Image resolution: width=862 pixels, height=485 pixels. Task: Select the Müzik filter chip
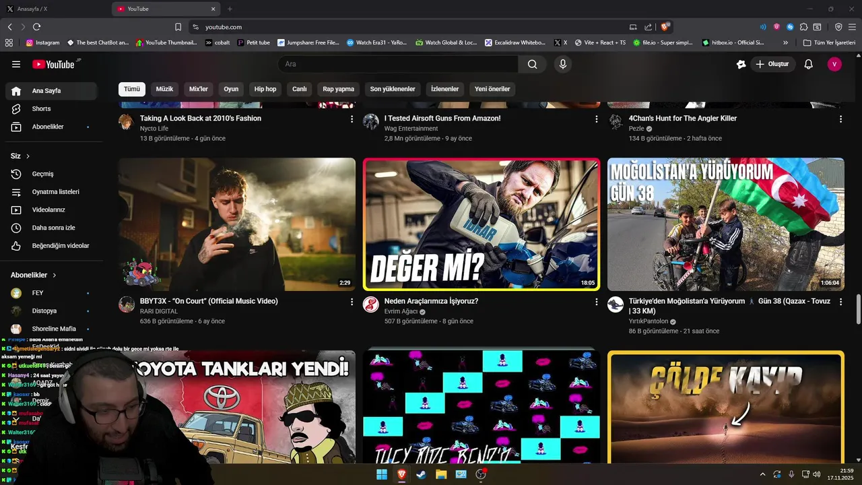pyautogui.click(x=165, y=89)
